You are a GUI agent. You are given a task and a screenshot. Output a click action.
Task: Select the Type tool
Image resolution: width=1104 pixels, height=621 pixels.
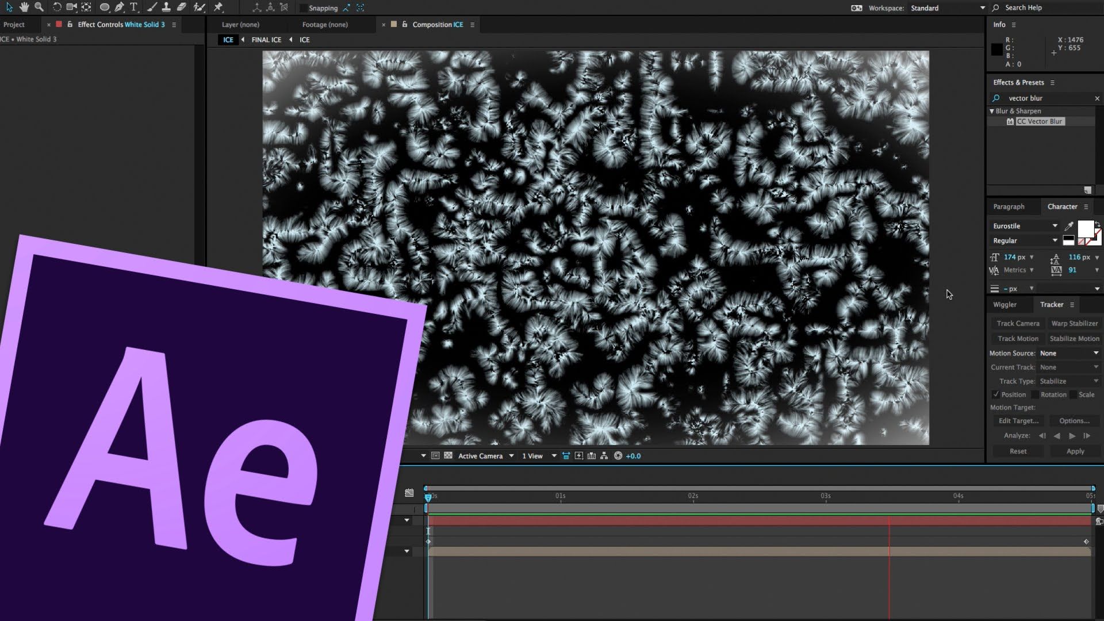pyautogui.click(x=134, y=7)
